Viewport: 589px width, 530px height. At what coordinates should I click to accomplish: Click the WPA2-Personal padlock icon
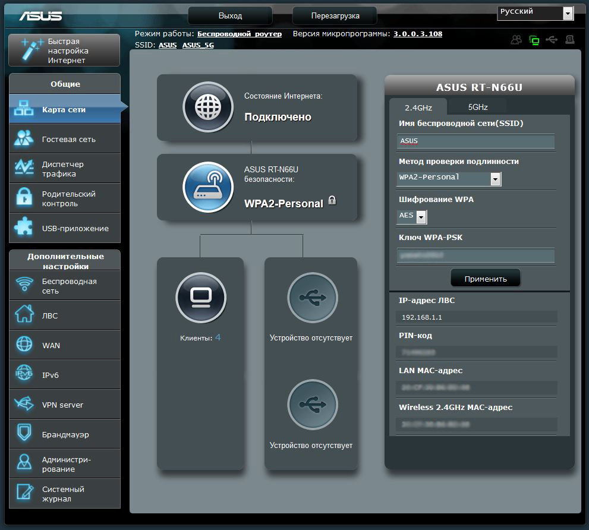(x=332, y=200)
